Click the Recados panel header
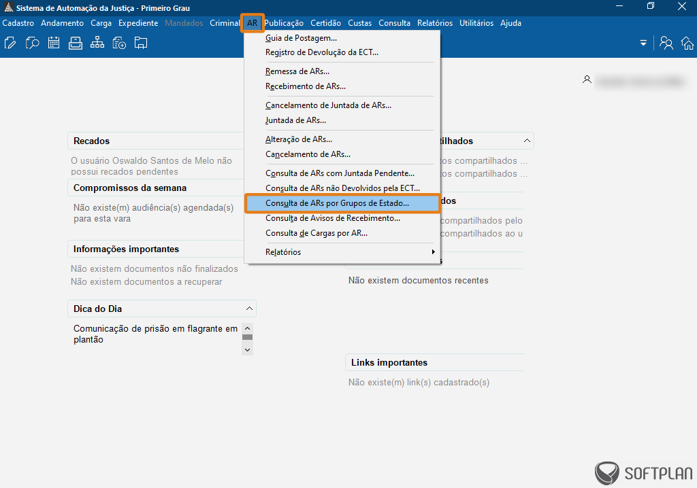Screen dimensions: 697x488 (x=156, y=141)
